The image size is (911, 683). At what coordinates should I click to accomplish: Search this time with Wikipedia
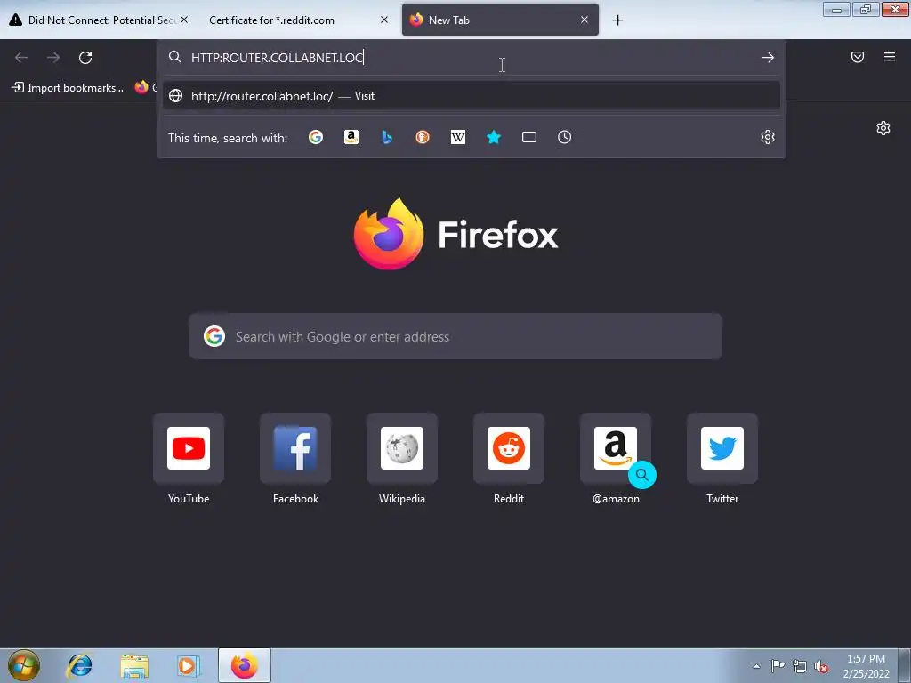[458, 137]
